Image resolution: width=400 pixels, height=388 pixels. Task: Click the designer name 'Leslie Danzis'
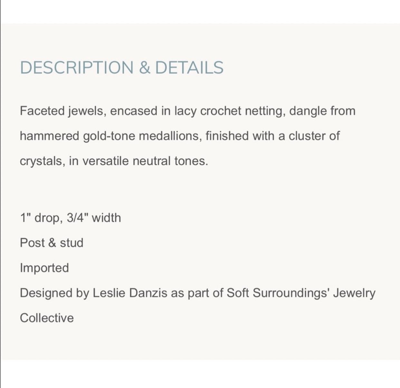(x=130, y=293)
